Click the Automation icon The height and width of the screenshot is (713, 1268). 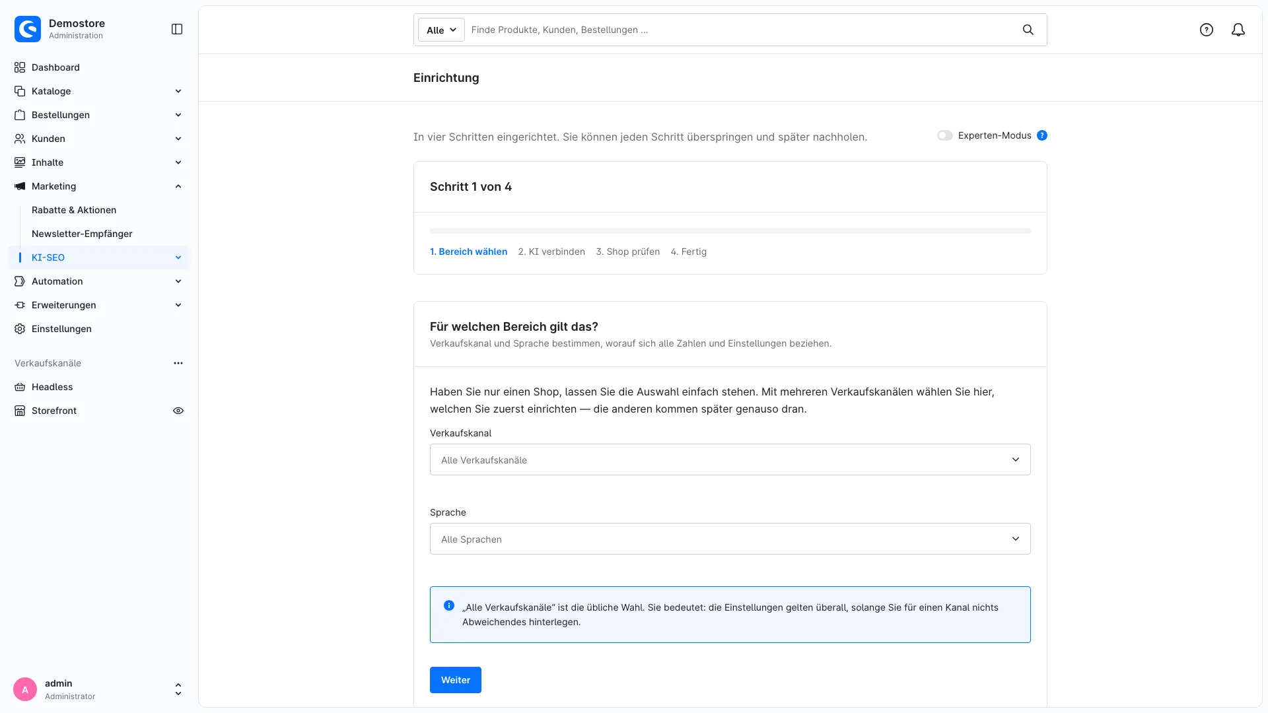(x=20, y=281)
